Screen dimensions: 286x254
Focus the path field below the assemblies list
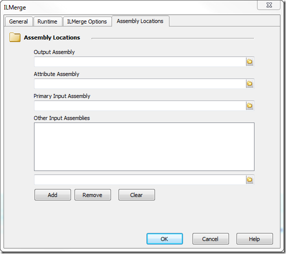[140, 179]
